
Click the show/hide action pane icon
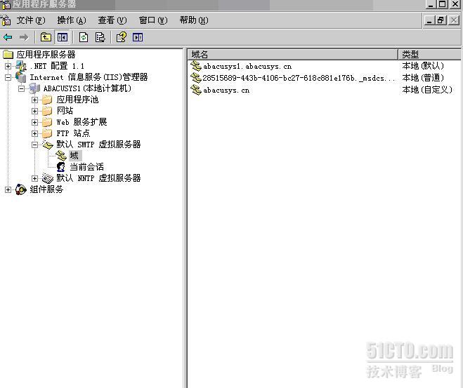click(x=138, y=37)
